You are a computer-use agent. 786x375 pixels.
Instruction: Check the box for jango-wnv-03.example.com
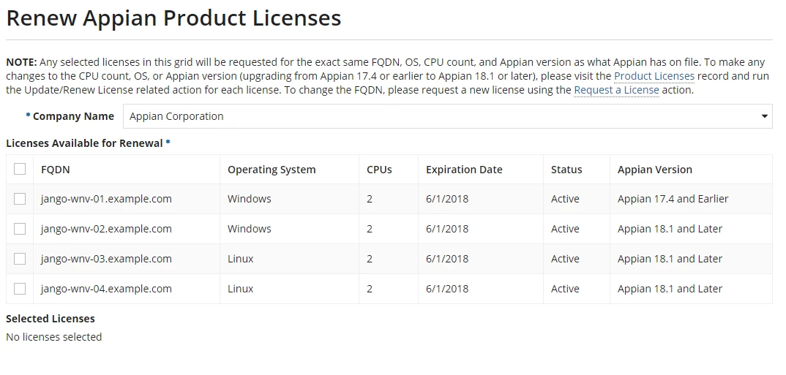point(20,259)
